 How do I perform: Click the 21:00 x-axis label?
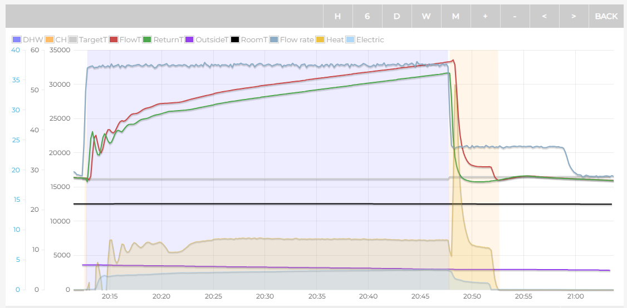pyautogui.click(x=575, y=297)
